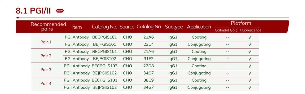Click BEJPGIIS102 in the Pair 4 row
This screenshot has width=305, height=94.
click(x=104, y=87)
